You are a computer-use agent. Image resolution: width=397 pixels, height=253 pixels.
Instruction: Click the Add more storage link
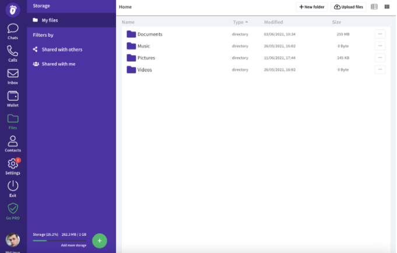click(x=73, y=245)
